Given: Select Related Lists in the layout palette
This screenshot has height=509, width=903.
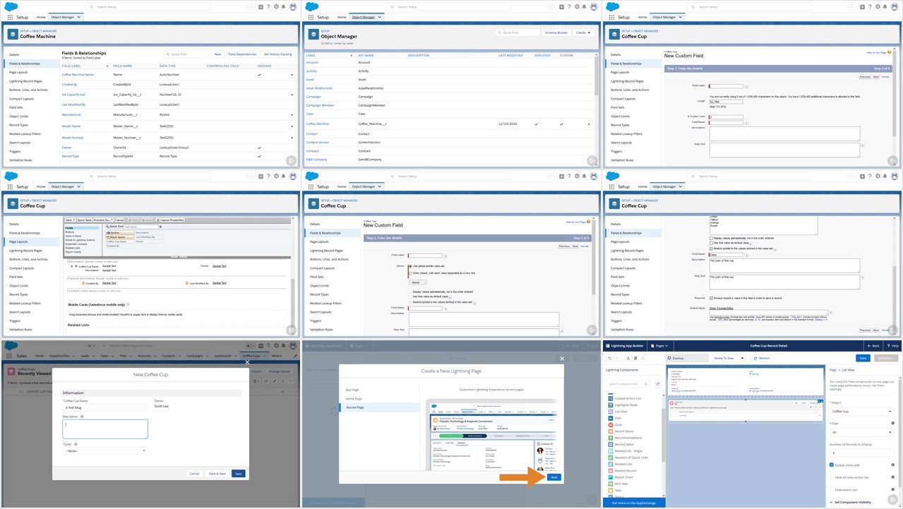Looking at the screenshot, I should point(73,248).
